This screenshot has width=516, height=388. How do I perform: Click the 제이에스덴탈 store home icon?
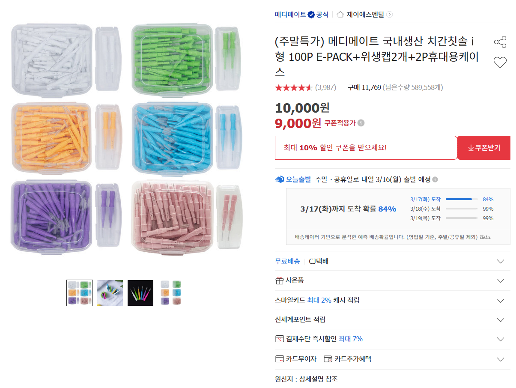(x=340, y=15)
